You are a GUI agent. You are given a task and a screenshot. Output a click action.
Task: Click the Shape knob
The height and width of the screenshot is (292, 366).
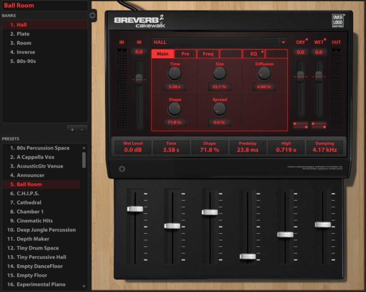(174, 109)
